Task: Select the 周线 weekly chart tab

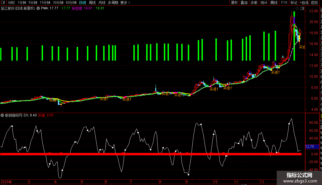Action: 92,3
